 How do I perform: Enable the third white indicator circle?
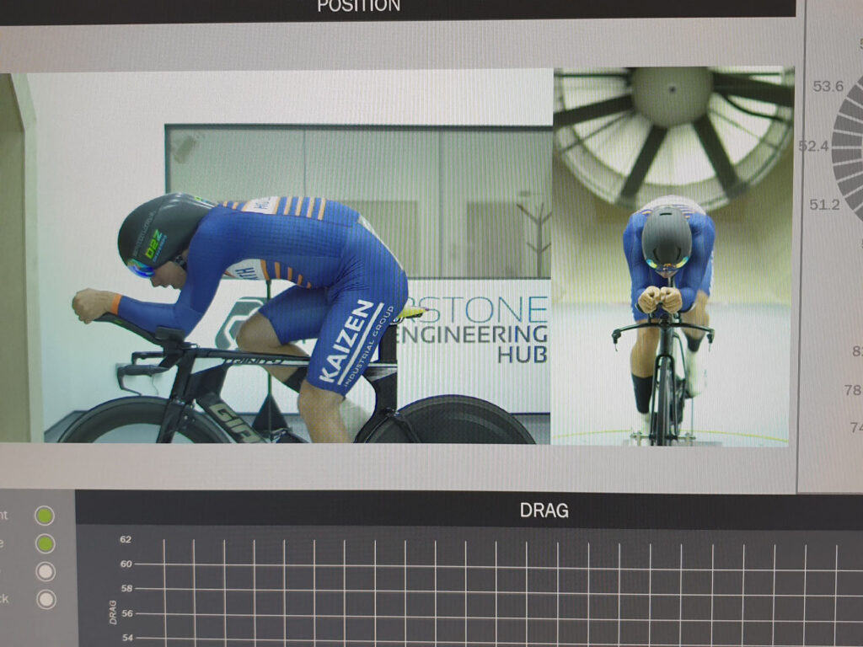[x=46, y=571]
